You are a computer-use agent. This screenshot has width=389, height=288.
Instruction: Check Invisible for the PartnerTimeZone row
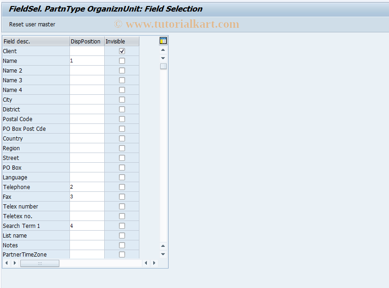(x=122, y=254)
